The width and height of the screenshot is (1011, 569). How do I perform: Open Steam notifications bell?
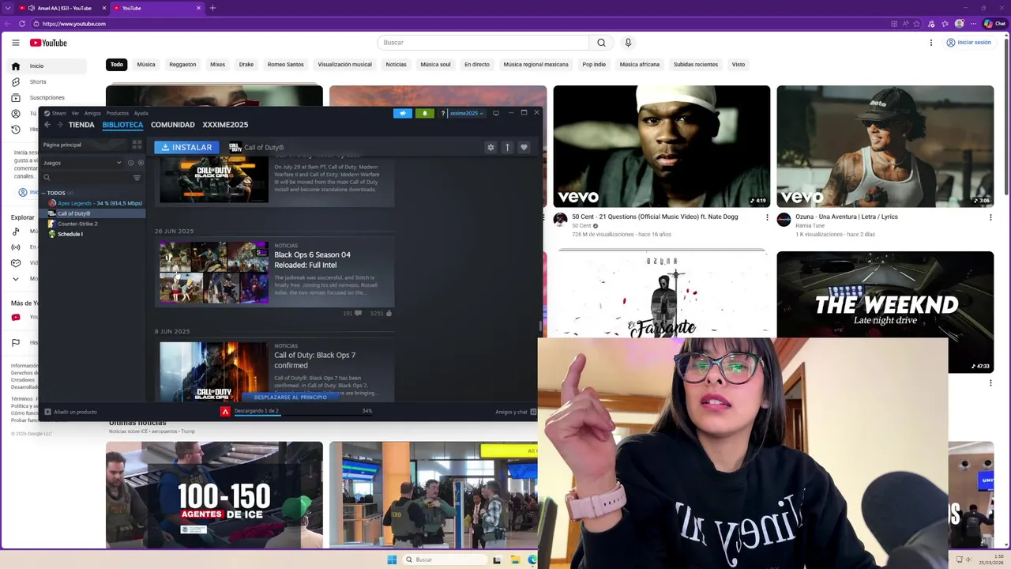(x=424, y=113)
